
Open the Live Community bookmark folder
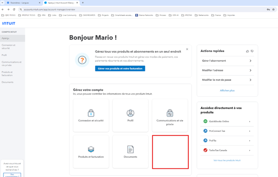[68, 15]
